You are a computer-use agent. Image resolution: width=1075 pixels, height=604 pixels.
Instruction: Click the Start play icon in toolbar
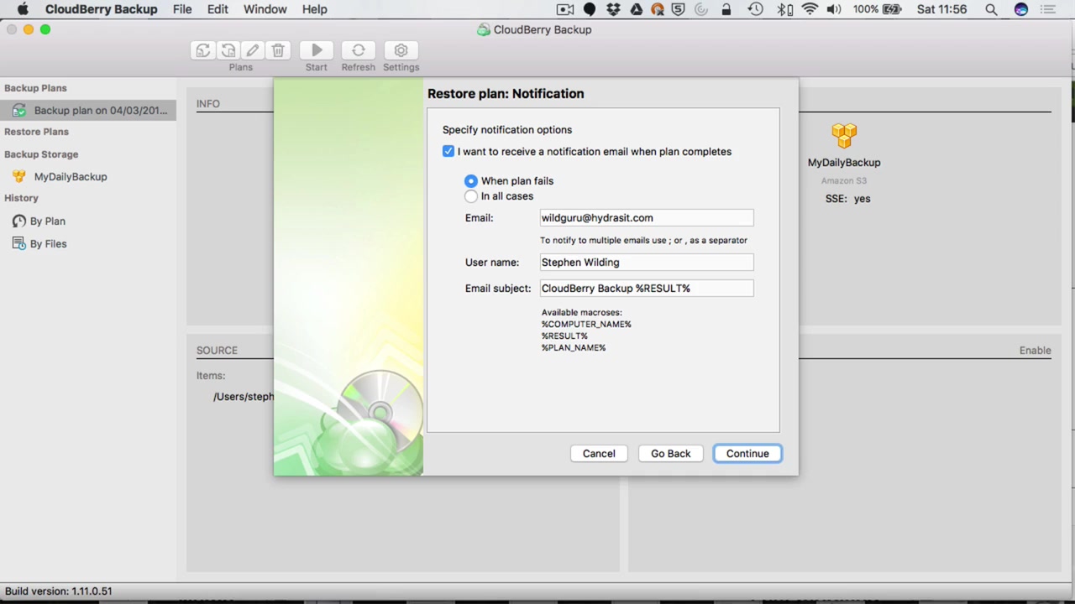[x=317, y=50]
